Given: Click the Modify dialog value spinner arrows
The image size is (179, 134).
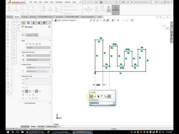Looking at the screenshot, I should (114, 103).
